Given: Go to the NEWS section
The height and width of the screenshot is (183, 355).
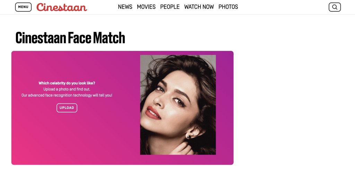Looking at the screenshot, I should 125,7.
